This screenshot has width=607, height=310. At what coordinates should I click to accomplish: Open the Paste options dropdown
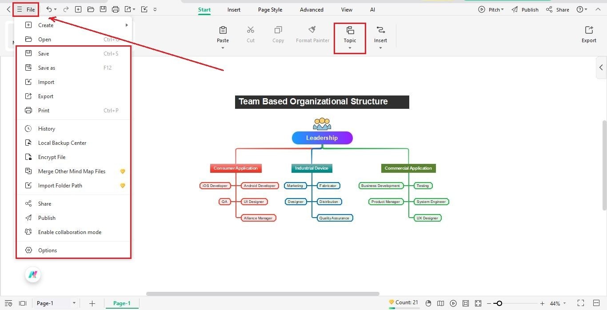click(x=223, y=48)
